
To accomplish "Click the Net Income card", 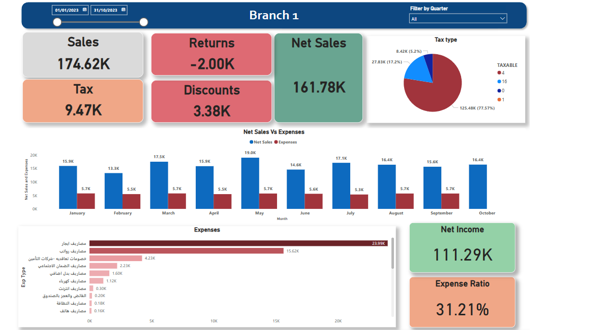I will tap(462, 247).
